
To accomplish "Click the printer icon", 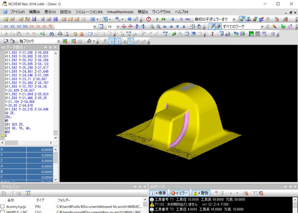I will click(60, 34).
